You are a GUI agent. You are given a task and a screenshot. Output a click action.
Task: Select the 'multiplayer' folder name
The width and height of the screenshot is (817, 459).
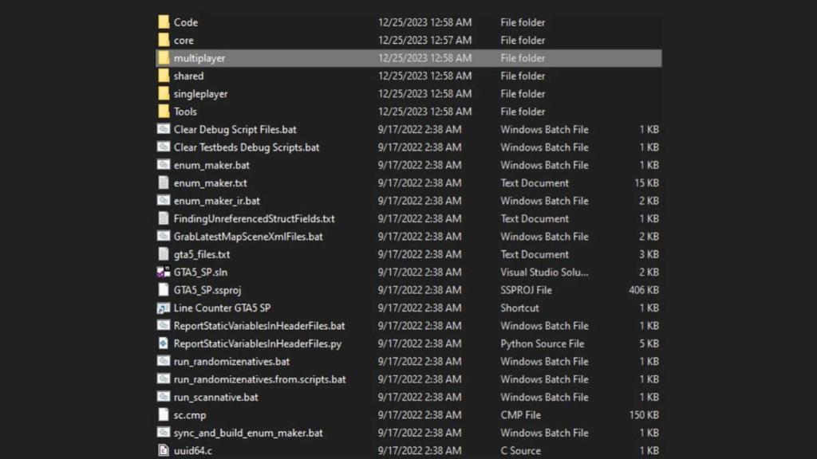[199, 58]
